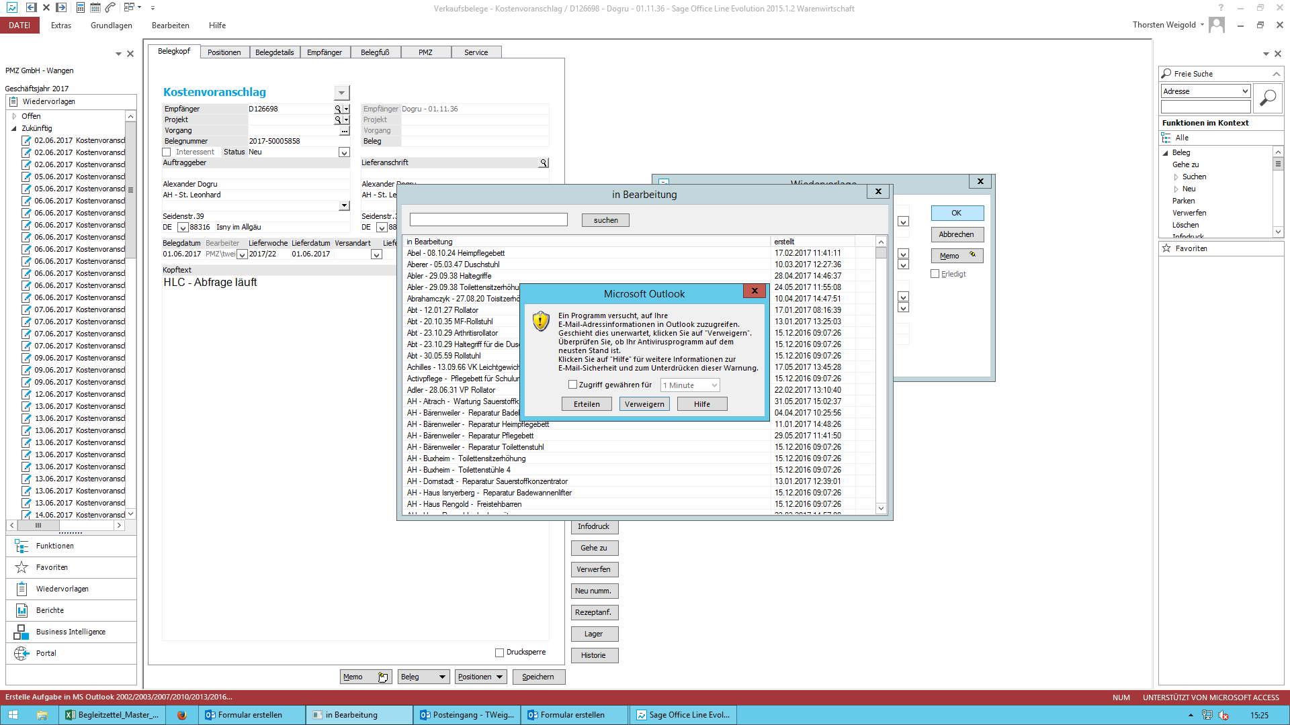Click the calendar icon in top toolbar
Image resolution: width=1290 pixels, height=725 pixels.
(95, 7)
